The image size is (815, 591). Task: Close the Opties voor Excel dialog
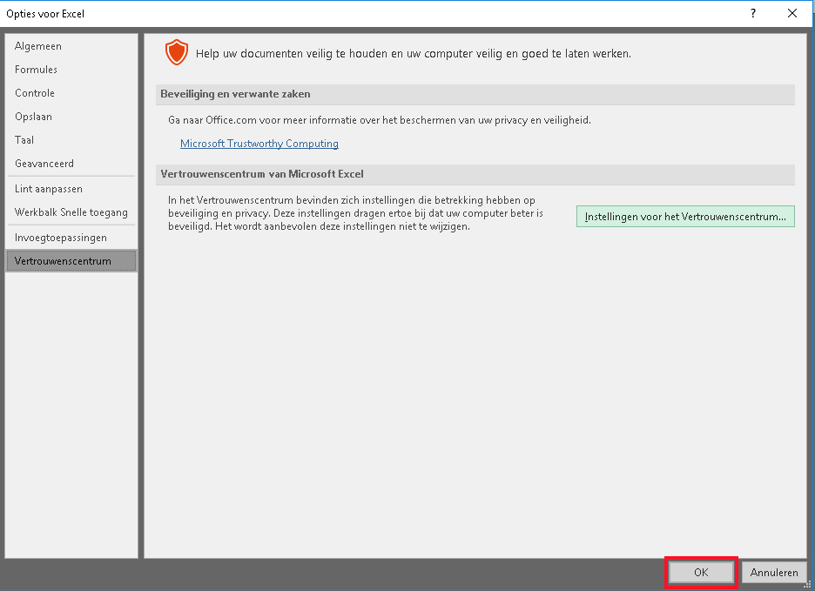pos(792,13)
